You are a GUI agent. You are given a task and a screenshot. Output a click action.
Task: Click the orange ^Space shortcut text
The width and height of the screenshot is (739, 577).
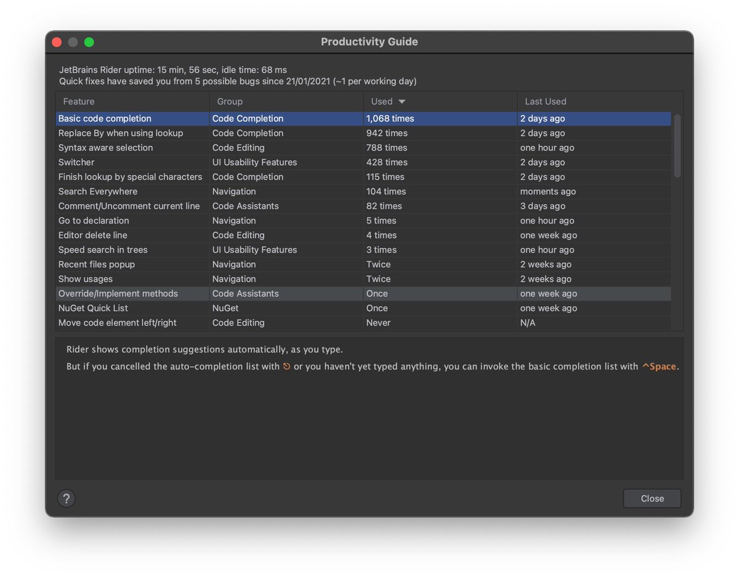point(659,366)
